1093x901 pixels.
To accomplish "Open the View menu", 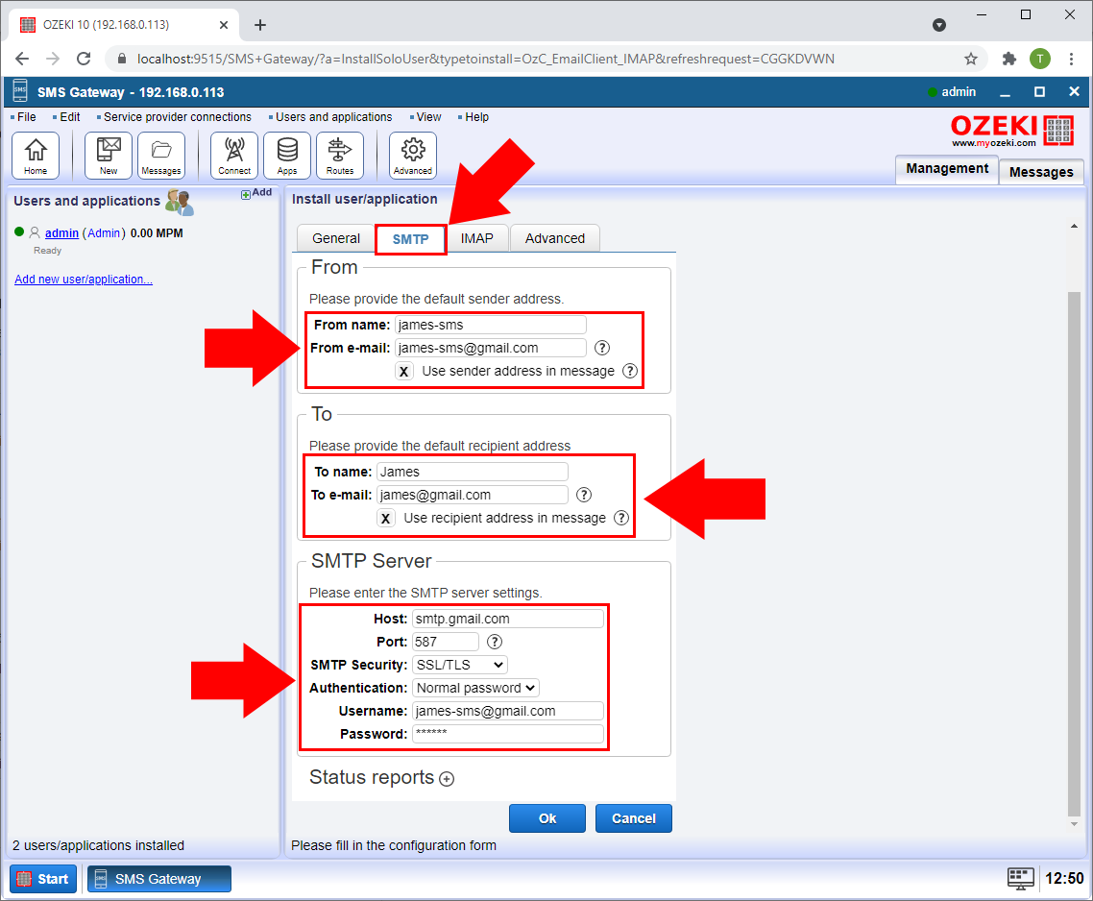I will (x=428, y=117).
